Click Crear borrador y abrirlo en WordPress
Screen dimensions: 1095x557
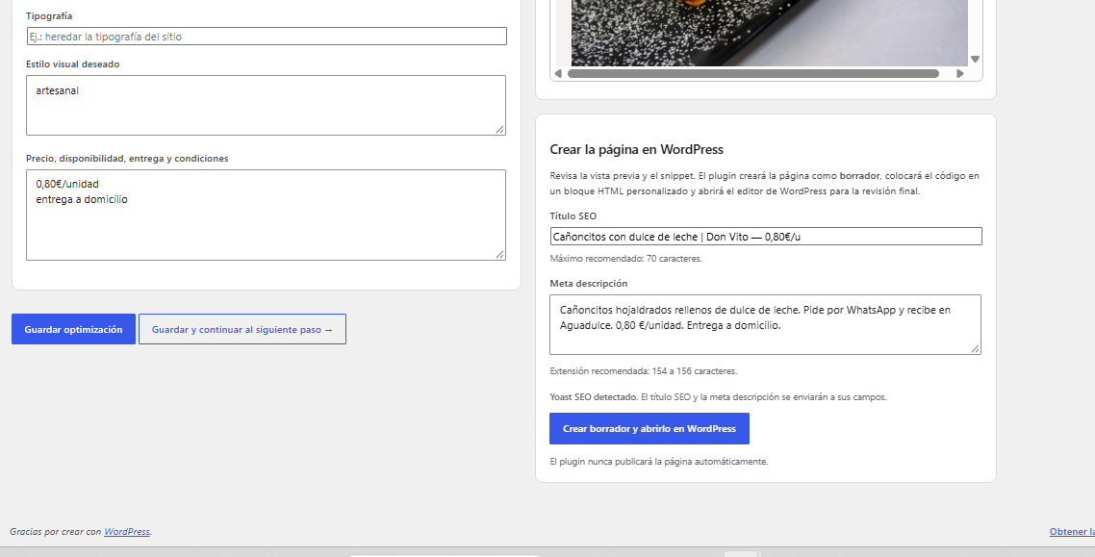point(649,428)
